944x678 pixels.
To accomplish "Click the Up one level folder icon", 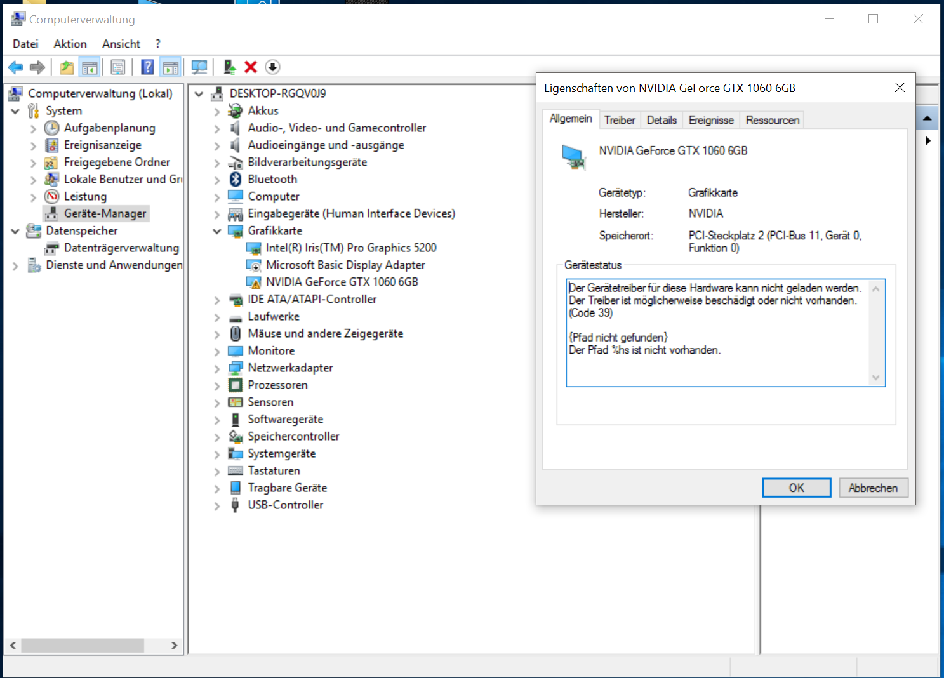I will (x=67, y=67).
